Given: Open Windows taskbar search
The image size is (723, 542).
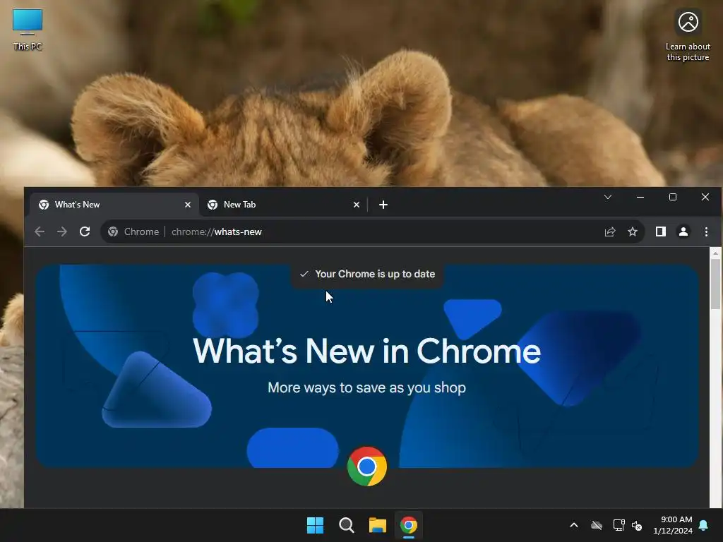Looking at the screenshot, I should [346, 525].
